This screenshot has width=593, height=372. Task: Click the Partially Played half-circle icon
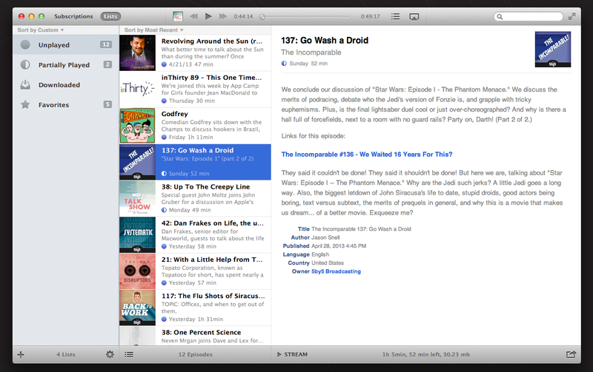coord(25,65)
